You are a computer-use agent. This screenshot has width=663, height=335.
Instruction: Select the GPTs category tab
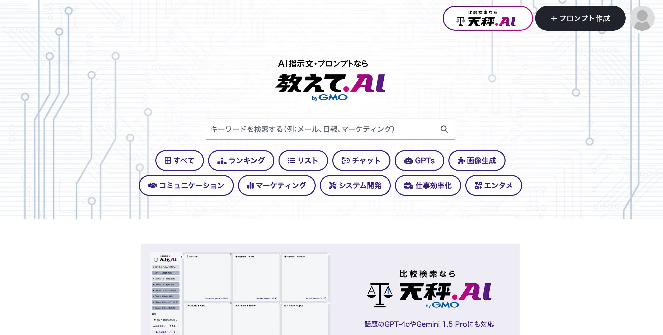click(419, 160)
